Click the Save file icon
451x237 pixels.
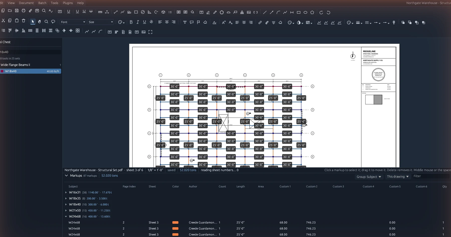[x=17, y=11]
